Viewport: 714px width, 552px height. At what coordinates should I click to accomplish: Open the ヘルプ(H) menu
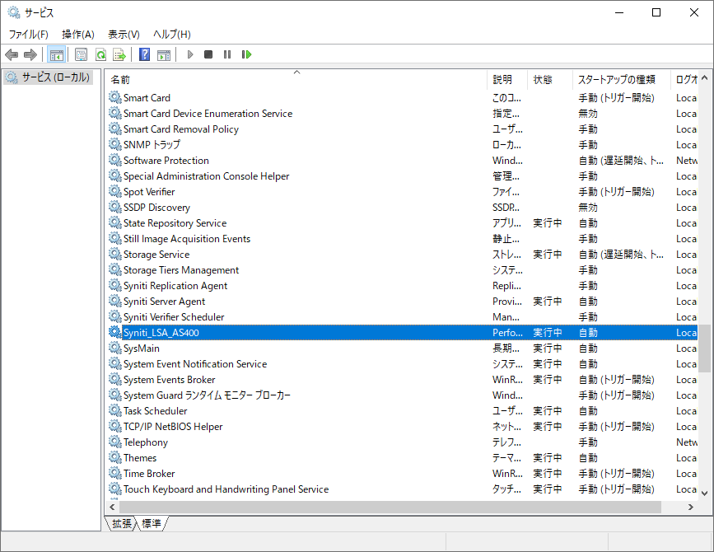pyautogui.click(x=171, y=34)
